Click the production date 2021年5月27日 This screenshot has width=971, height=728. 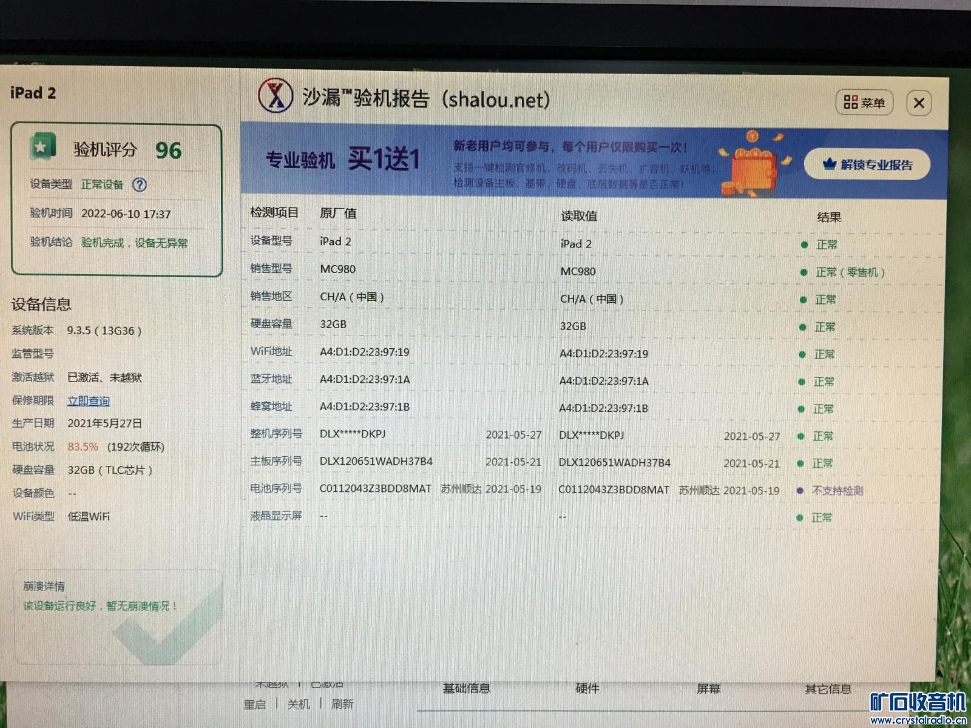[x=104, y=423]
